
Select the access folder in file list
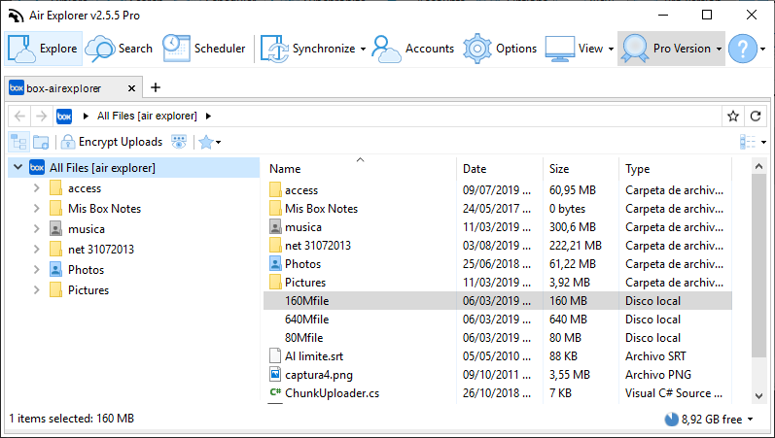[x=498, y=190]
